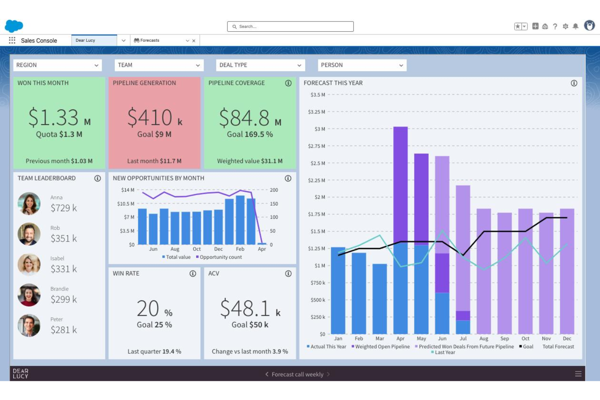The width and height of the screenshot is (600, 400).
Task: Click the Win Rate info icon
Action: [x=193, y=274]
